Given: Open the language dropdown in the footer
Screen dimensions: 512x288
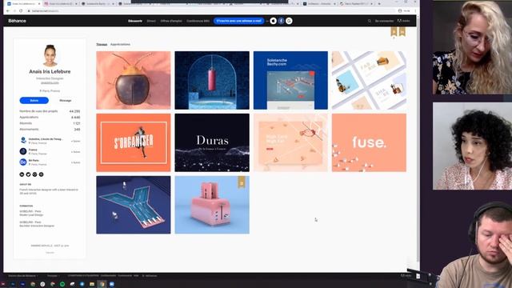Looking at the screenshot, I should point(54,276).
